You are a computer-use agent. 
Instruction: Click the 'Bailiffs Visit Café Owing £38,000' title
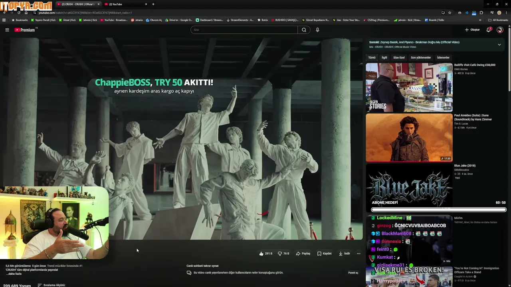point(475,65)
